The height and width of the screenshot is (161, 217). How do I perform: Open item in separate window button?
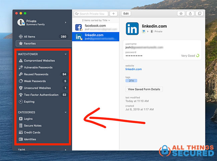pyautogui.click(x=200, y=14)
